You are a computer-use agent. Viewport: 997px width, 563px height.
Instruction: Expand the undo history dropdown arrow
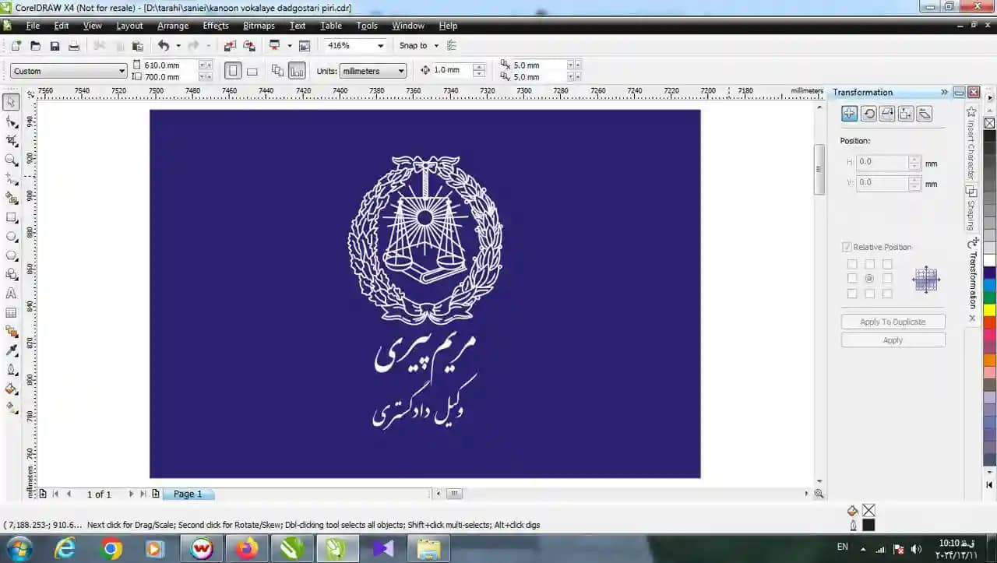[178, 46]
